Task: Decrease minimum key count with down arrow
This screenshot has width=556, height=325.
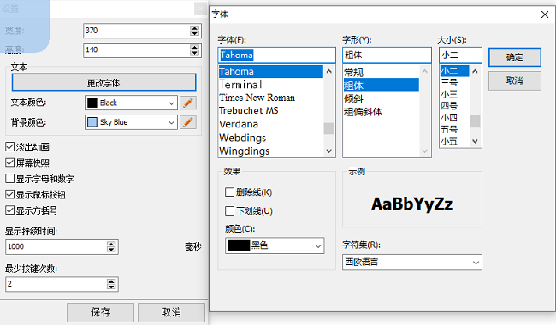Action: [111, 287]
